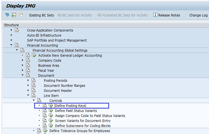Select Screen Variants for Document Entry text

83,121
